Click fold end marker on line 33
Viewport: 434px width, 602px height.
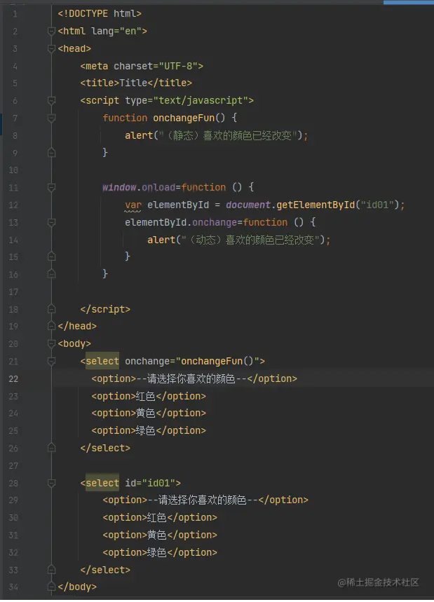point(51,570)
